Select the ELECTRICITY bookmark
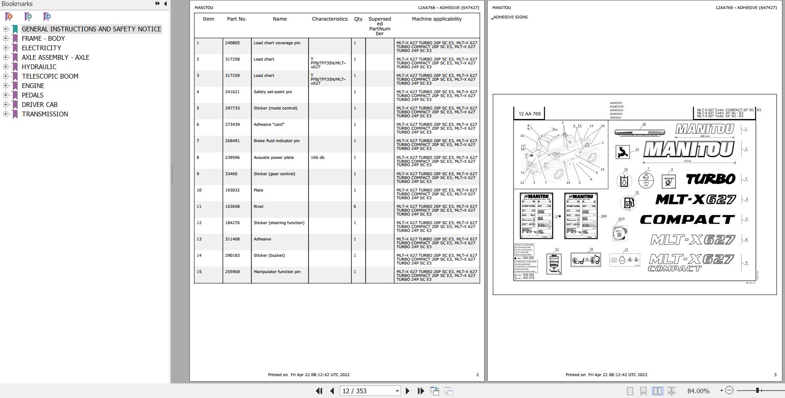 click(x=41, y=48)
